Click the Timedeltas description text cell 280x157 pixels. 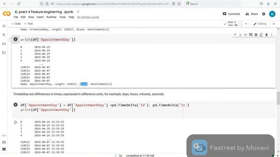coord(89,94)
